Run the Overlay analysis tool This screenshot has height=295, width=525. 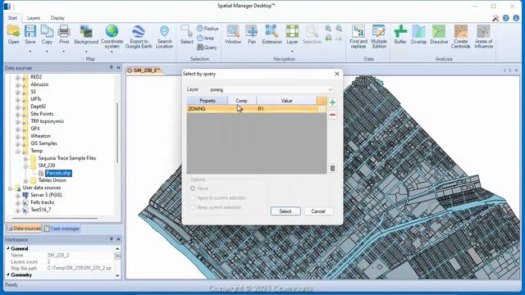pyautogui.click(x=418, y=34)
